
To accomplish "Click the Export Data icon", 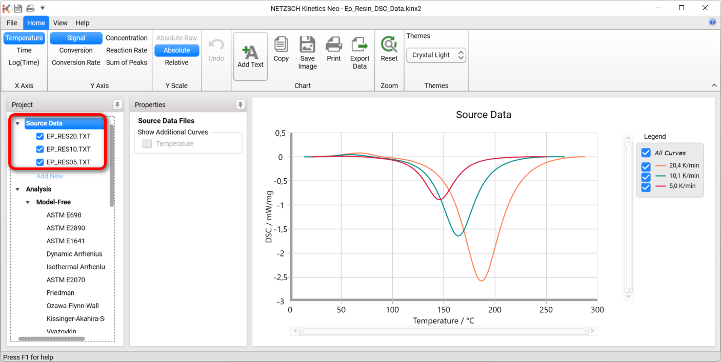I will tap(359, 45).
